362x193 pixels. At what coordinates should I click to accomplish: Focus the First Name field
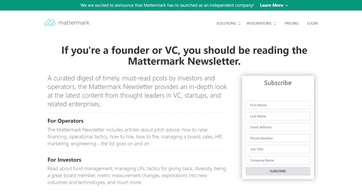(x=278, y=105)
